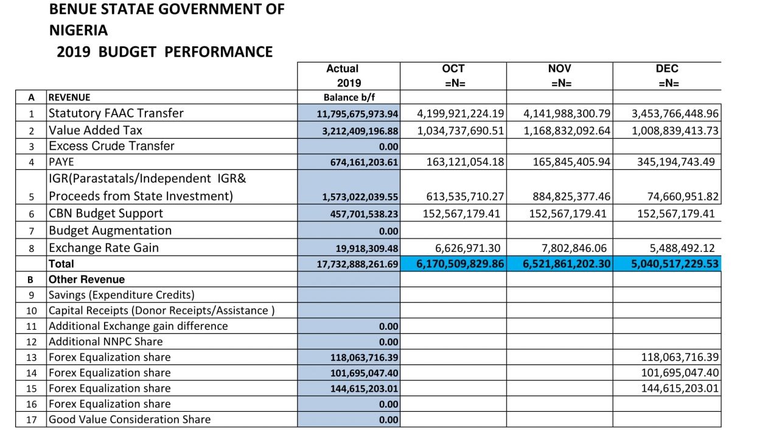Select row 13 Forex Equalization share label
The image size is (779, 438).
tap(110, 357)
